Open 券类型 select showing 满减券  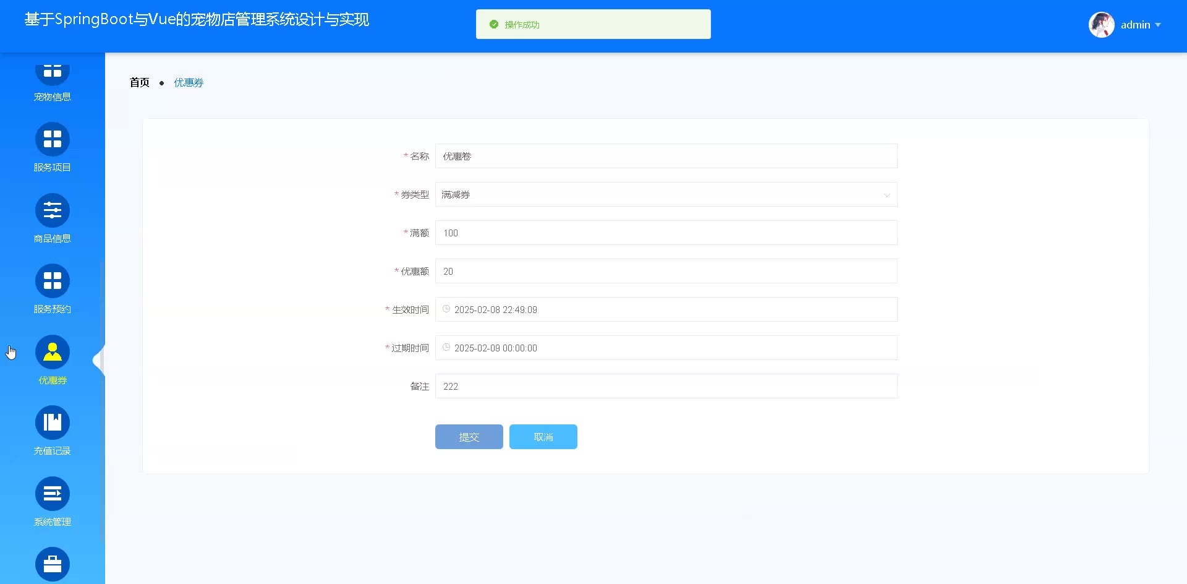666,194
